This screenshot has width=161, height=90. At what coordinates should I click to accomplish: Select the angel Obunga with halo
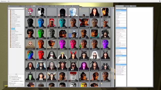62,55
